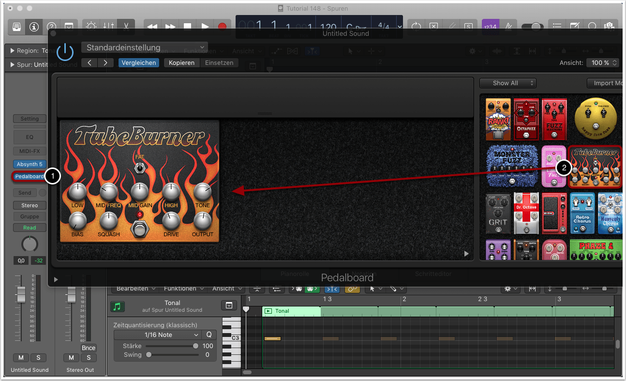
Task: Click the Vergleichen button
Action: 139,63
